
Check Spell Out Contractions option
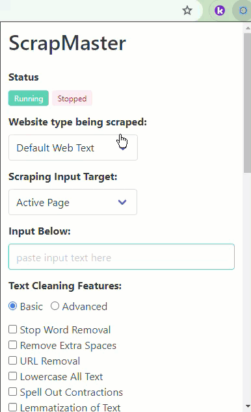click(12, 391)
